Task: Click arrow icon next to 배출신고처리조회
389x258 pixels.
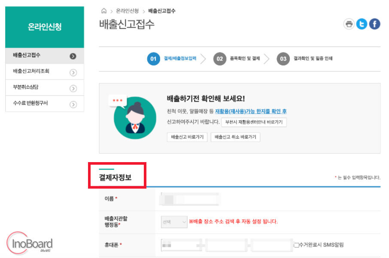Action: pyautogui.click(x=73, y=73)
